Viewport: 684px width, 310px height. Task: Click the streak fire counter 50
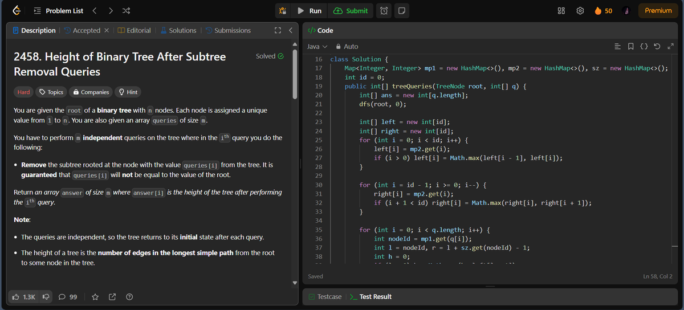[603, 11]
